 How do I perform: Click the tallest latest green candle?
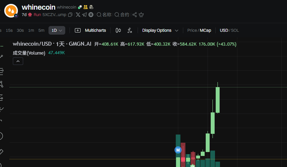217,100
